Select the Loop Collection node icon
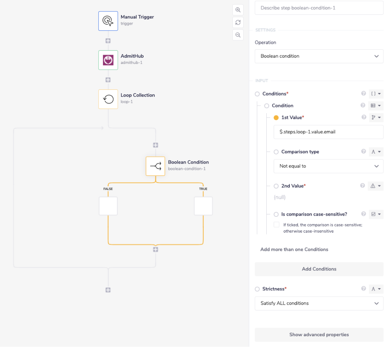The height and width of the screenshot is (347, 386). click(x=108, y=99)
